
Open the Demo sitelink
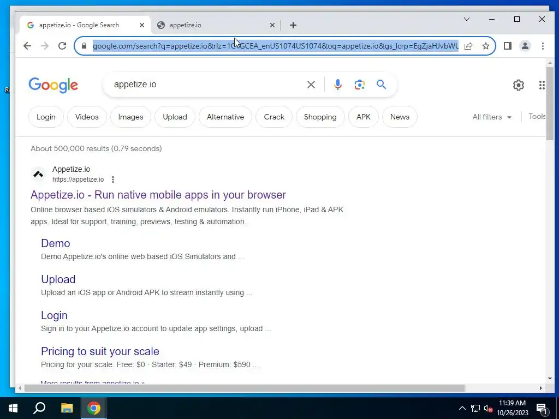pos(55,243)
